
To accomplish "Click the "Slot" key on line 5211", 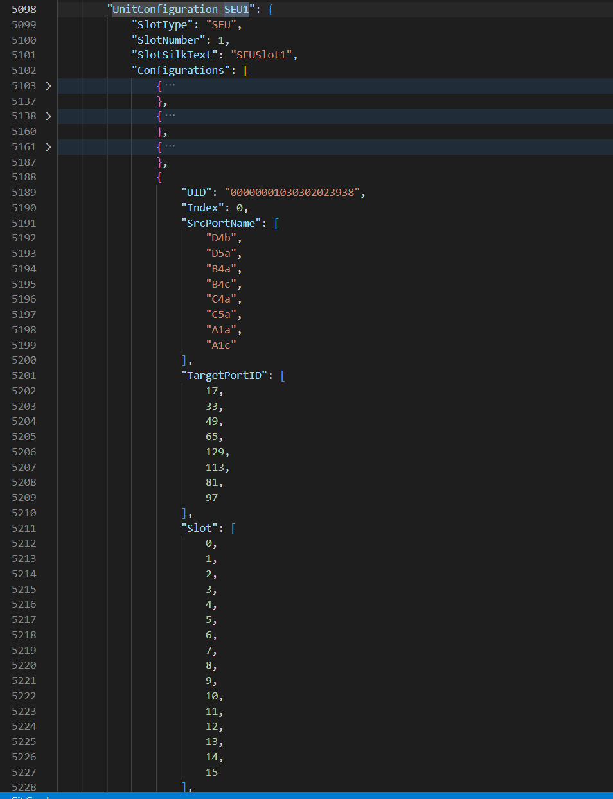I will click(199, 528).
